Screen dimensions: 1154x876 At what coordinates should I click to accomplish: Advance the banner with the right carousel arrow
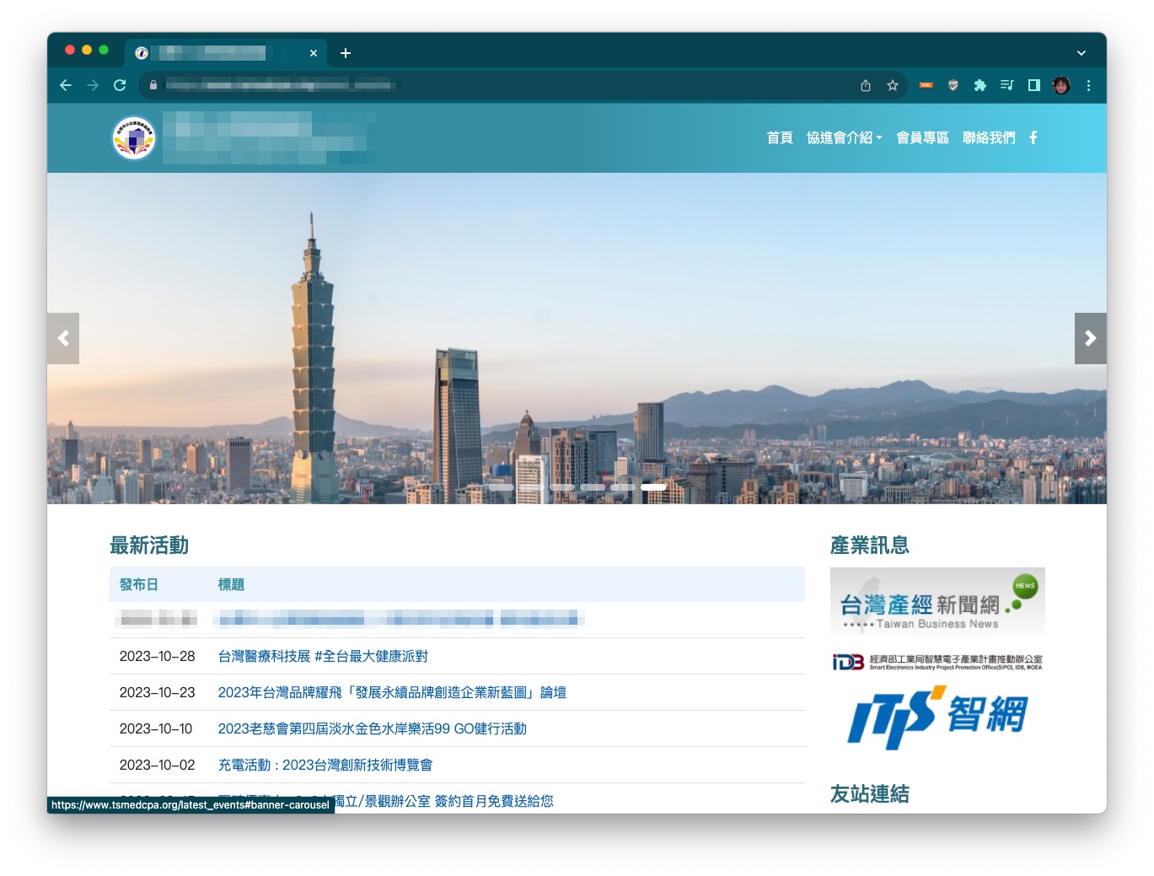click(1090, 338)
